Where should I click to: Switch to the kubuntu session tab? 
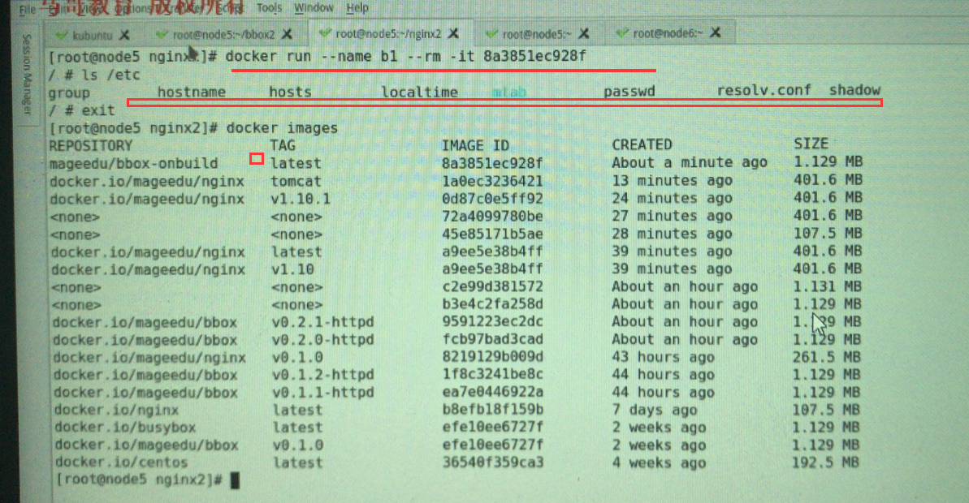[x=92, y=35]
